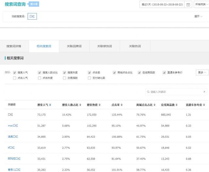Click click-rate value 106.68%
The image size is (209, 172).
coord(117,137)
